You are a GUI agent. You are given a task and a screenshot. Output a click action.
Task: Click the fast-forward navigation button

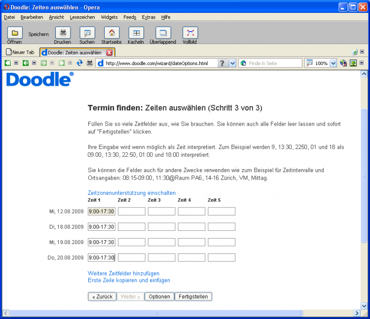point(62,63)
